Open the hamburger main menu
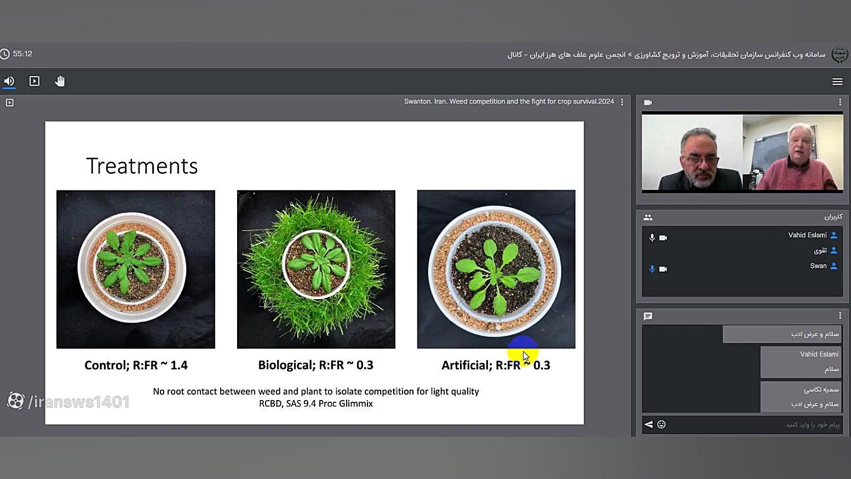 coord(837,82)
